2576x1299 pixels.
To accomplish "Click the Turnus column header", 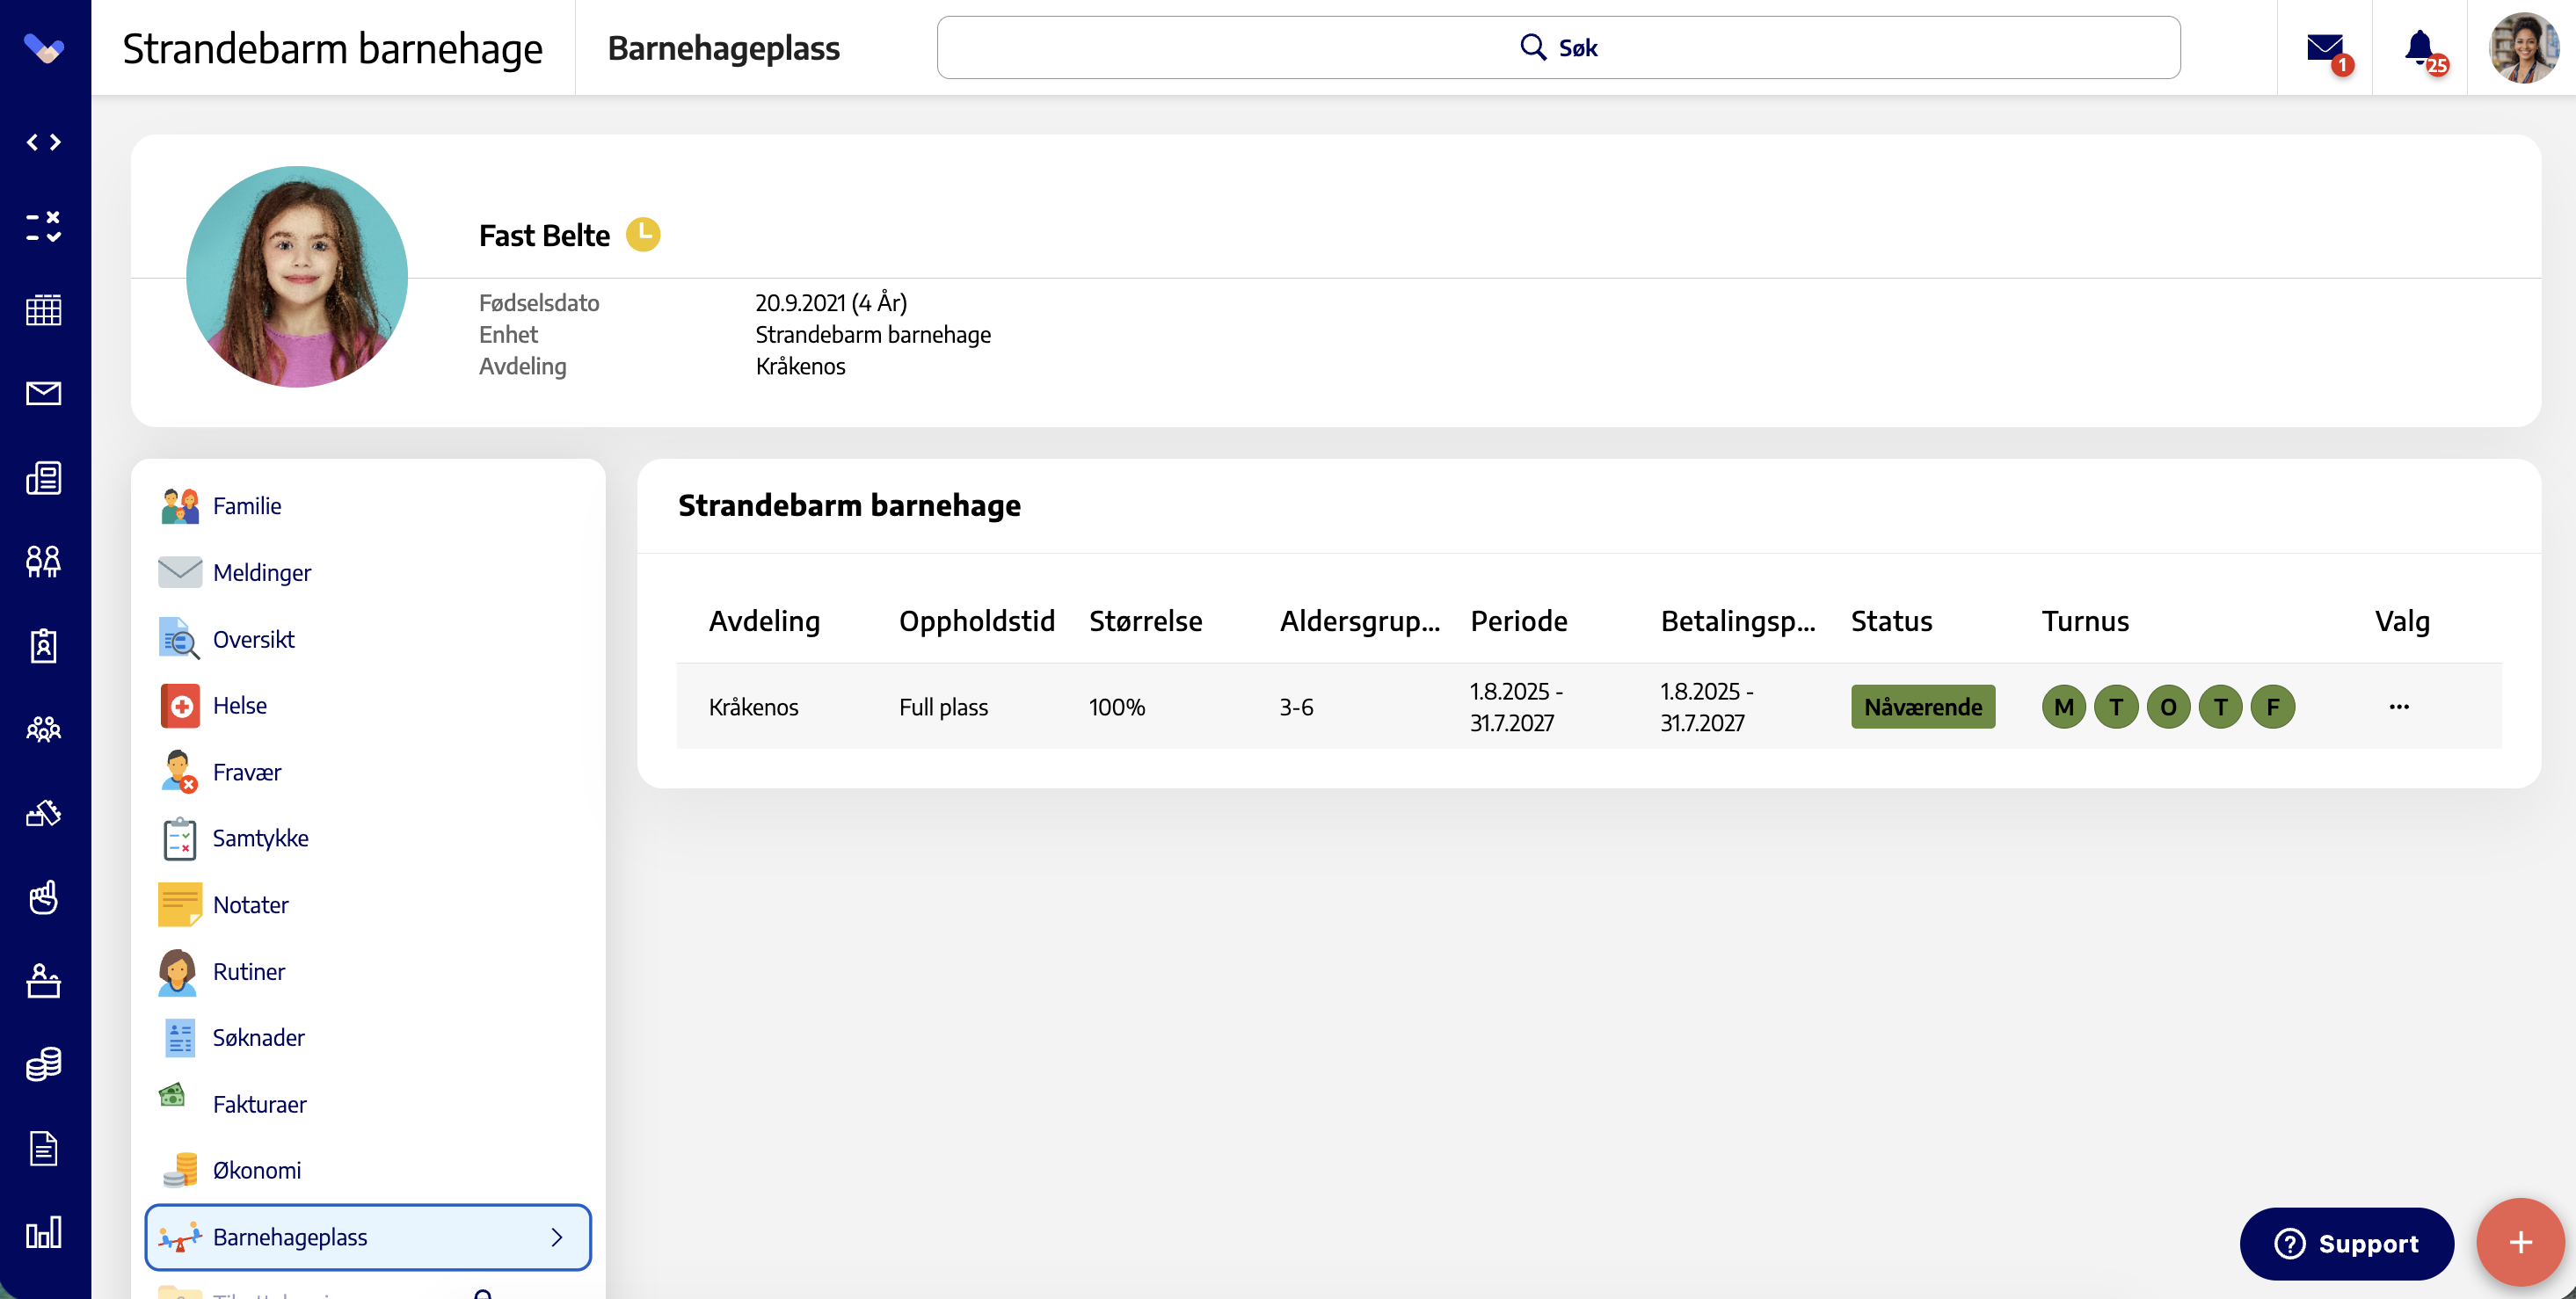I will click(x=2085, y=621).
